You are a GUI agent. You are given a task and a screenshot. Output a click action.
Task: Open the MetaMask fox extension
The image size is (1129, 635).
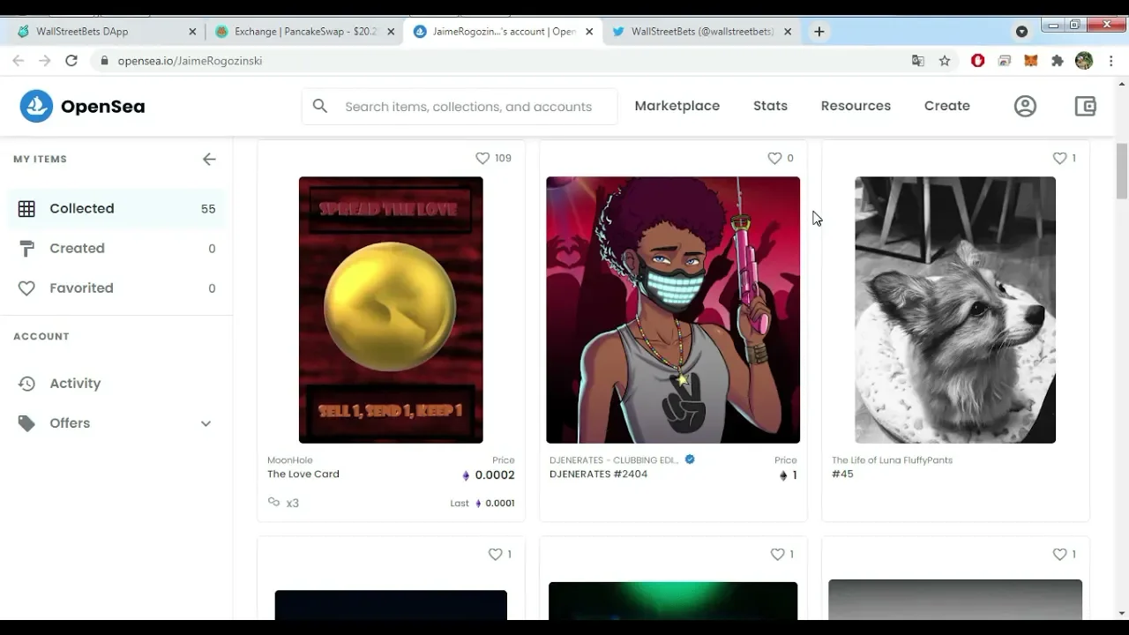pos(1031,61)
